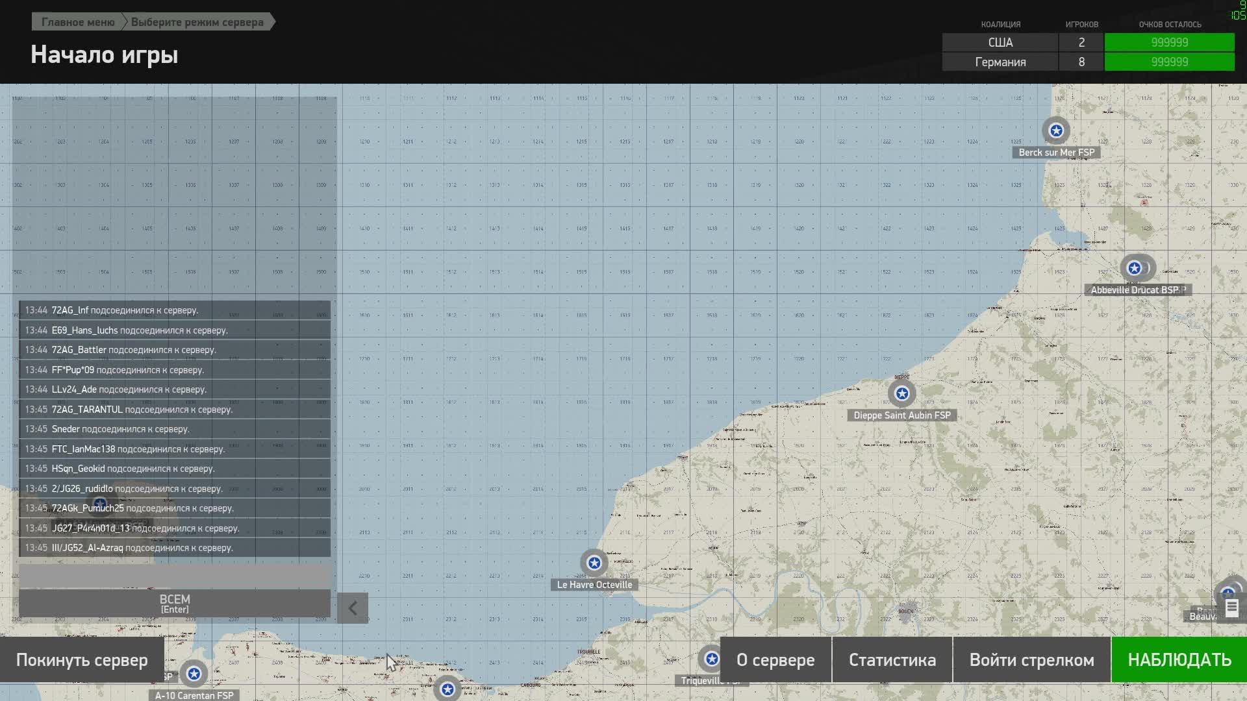Open the list icon at the right edge
1247x701 pixels.
[1231, 608]
